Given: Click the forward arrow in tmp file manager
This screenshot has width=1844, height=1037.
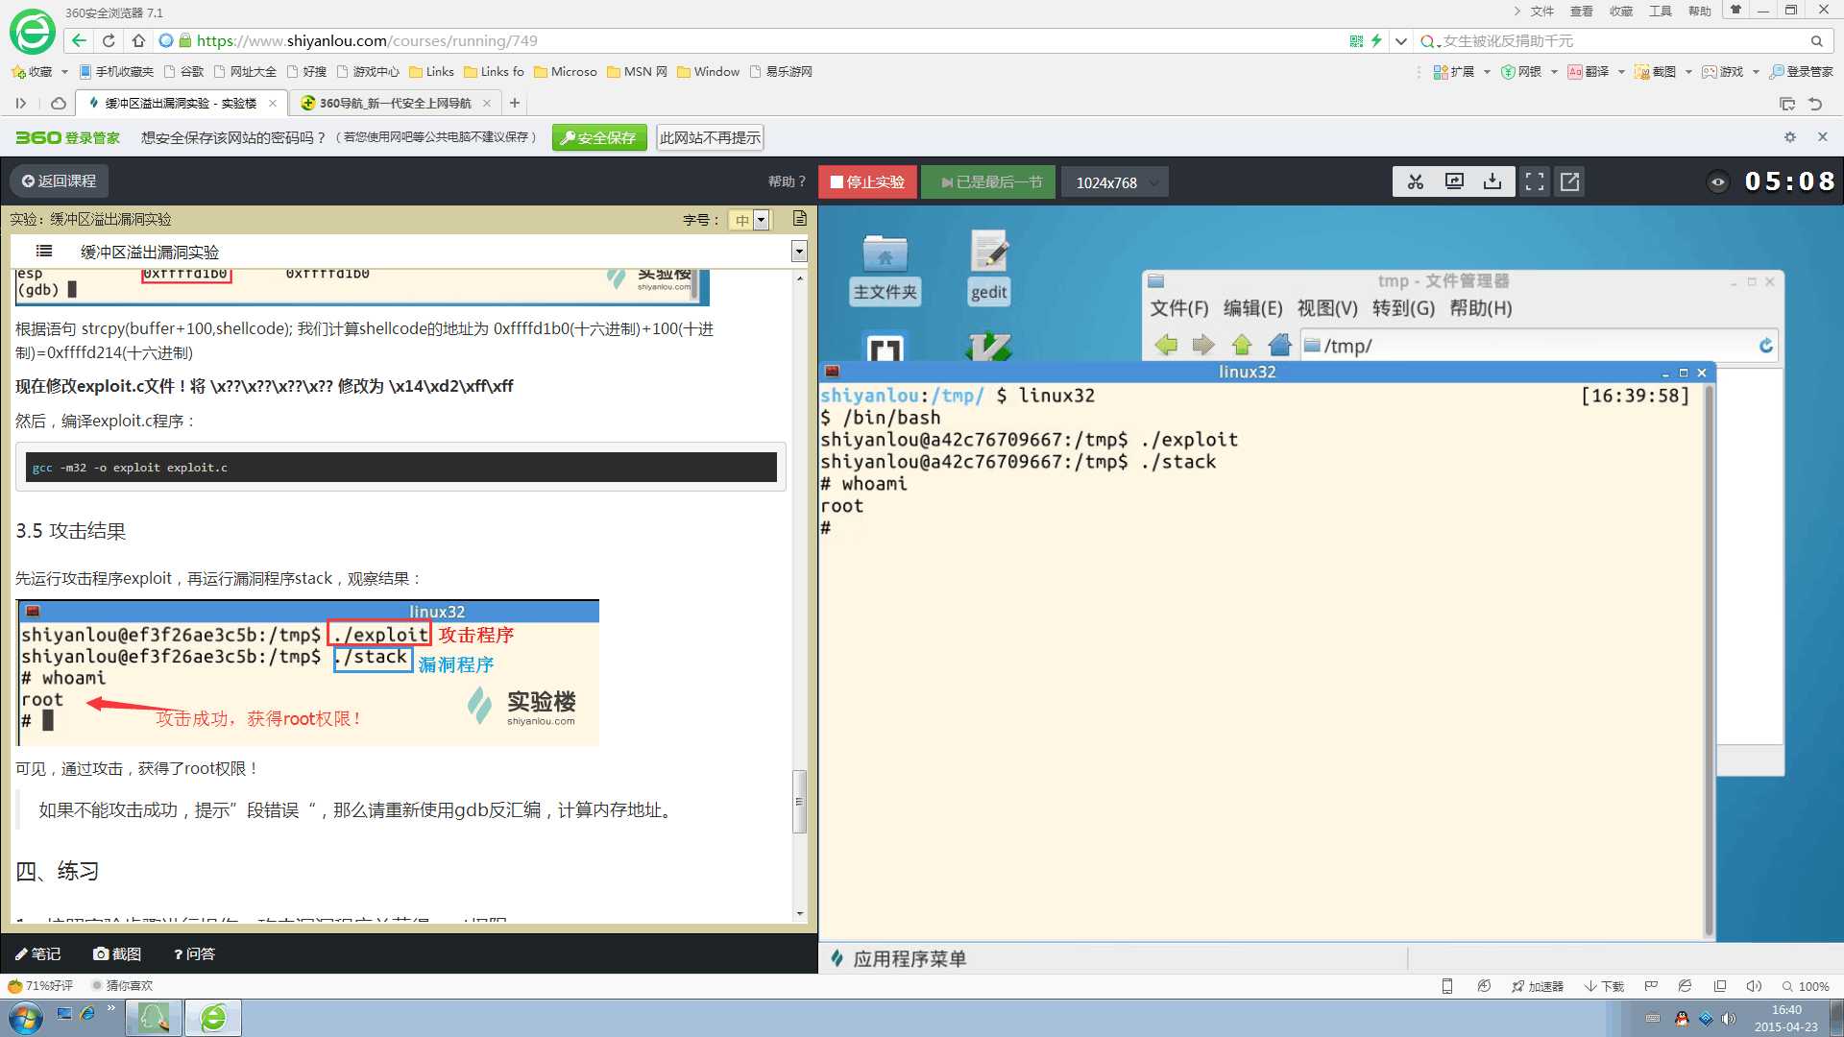Looking at the screenshot, I should pos(1203,346).
